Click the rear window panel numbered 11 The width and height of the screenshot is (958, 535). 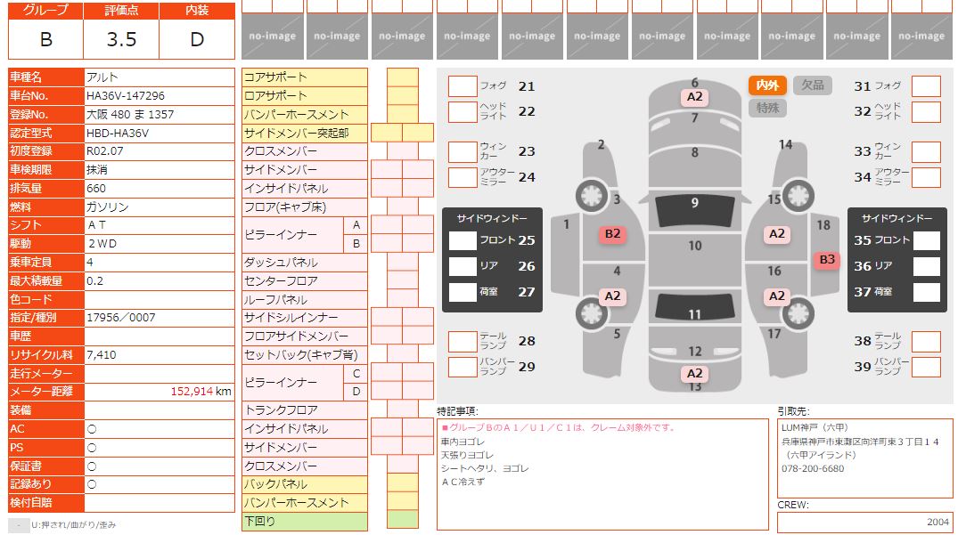click(694, 309)
